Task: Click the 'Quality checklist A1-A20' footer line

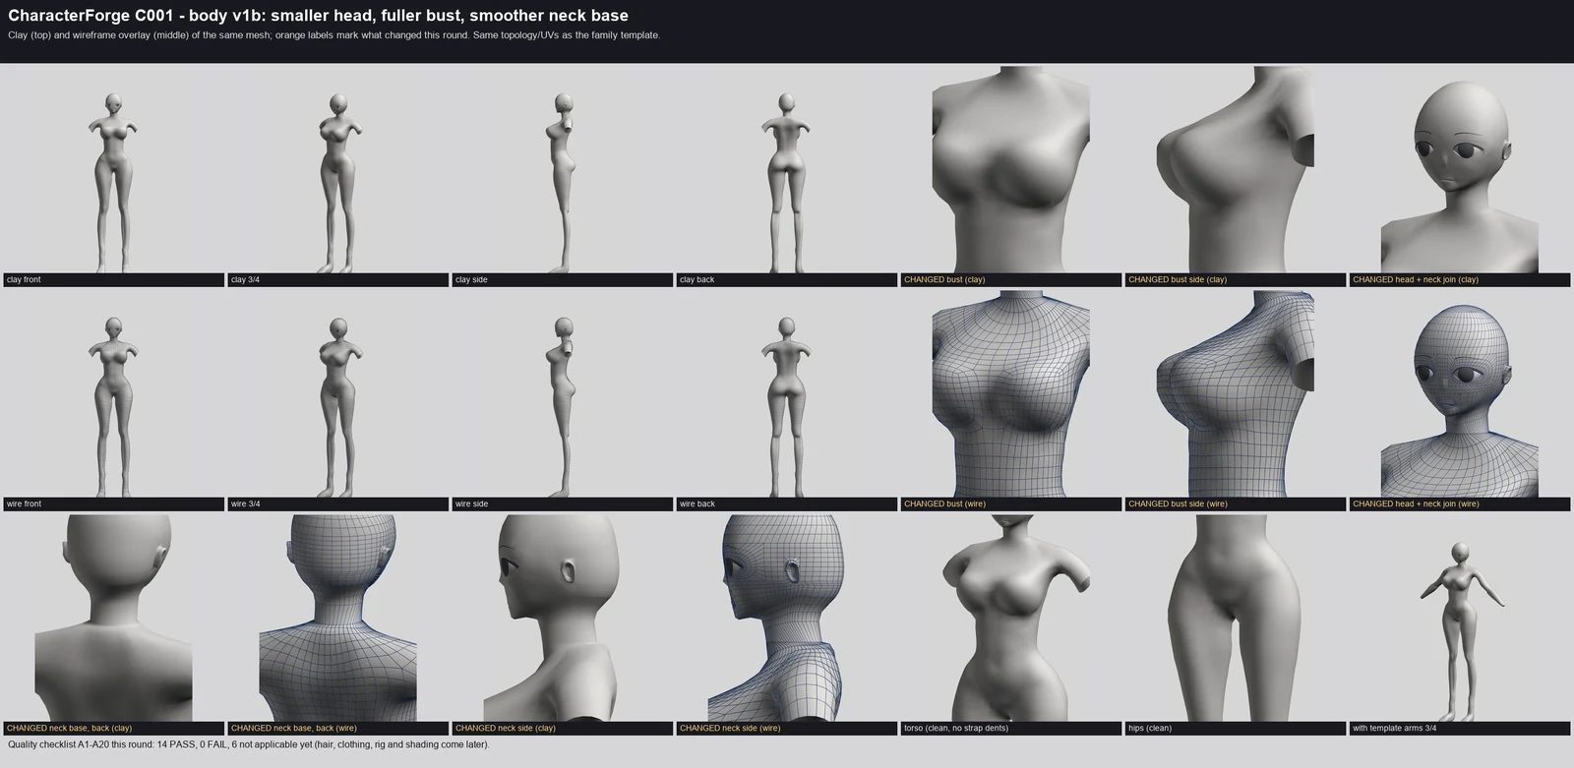Action: click(248, 744)
